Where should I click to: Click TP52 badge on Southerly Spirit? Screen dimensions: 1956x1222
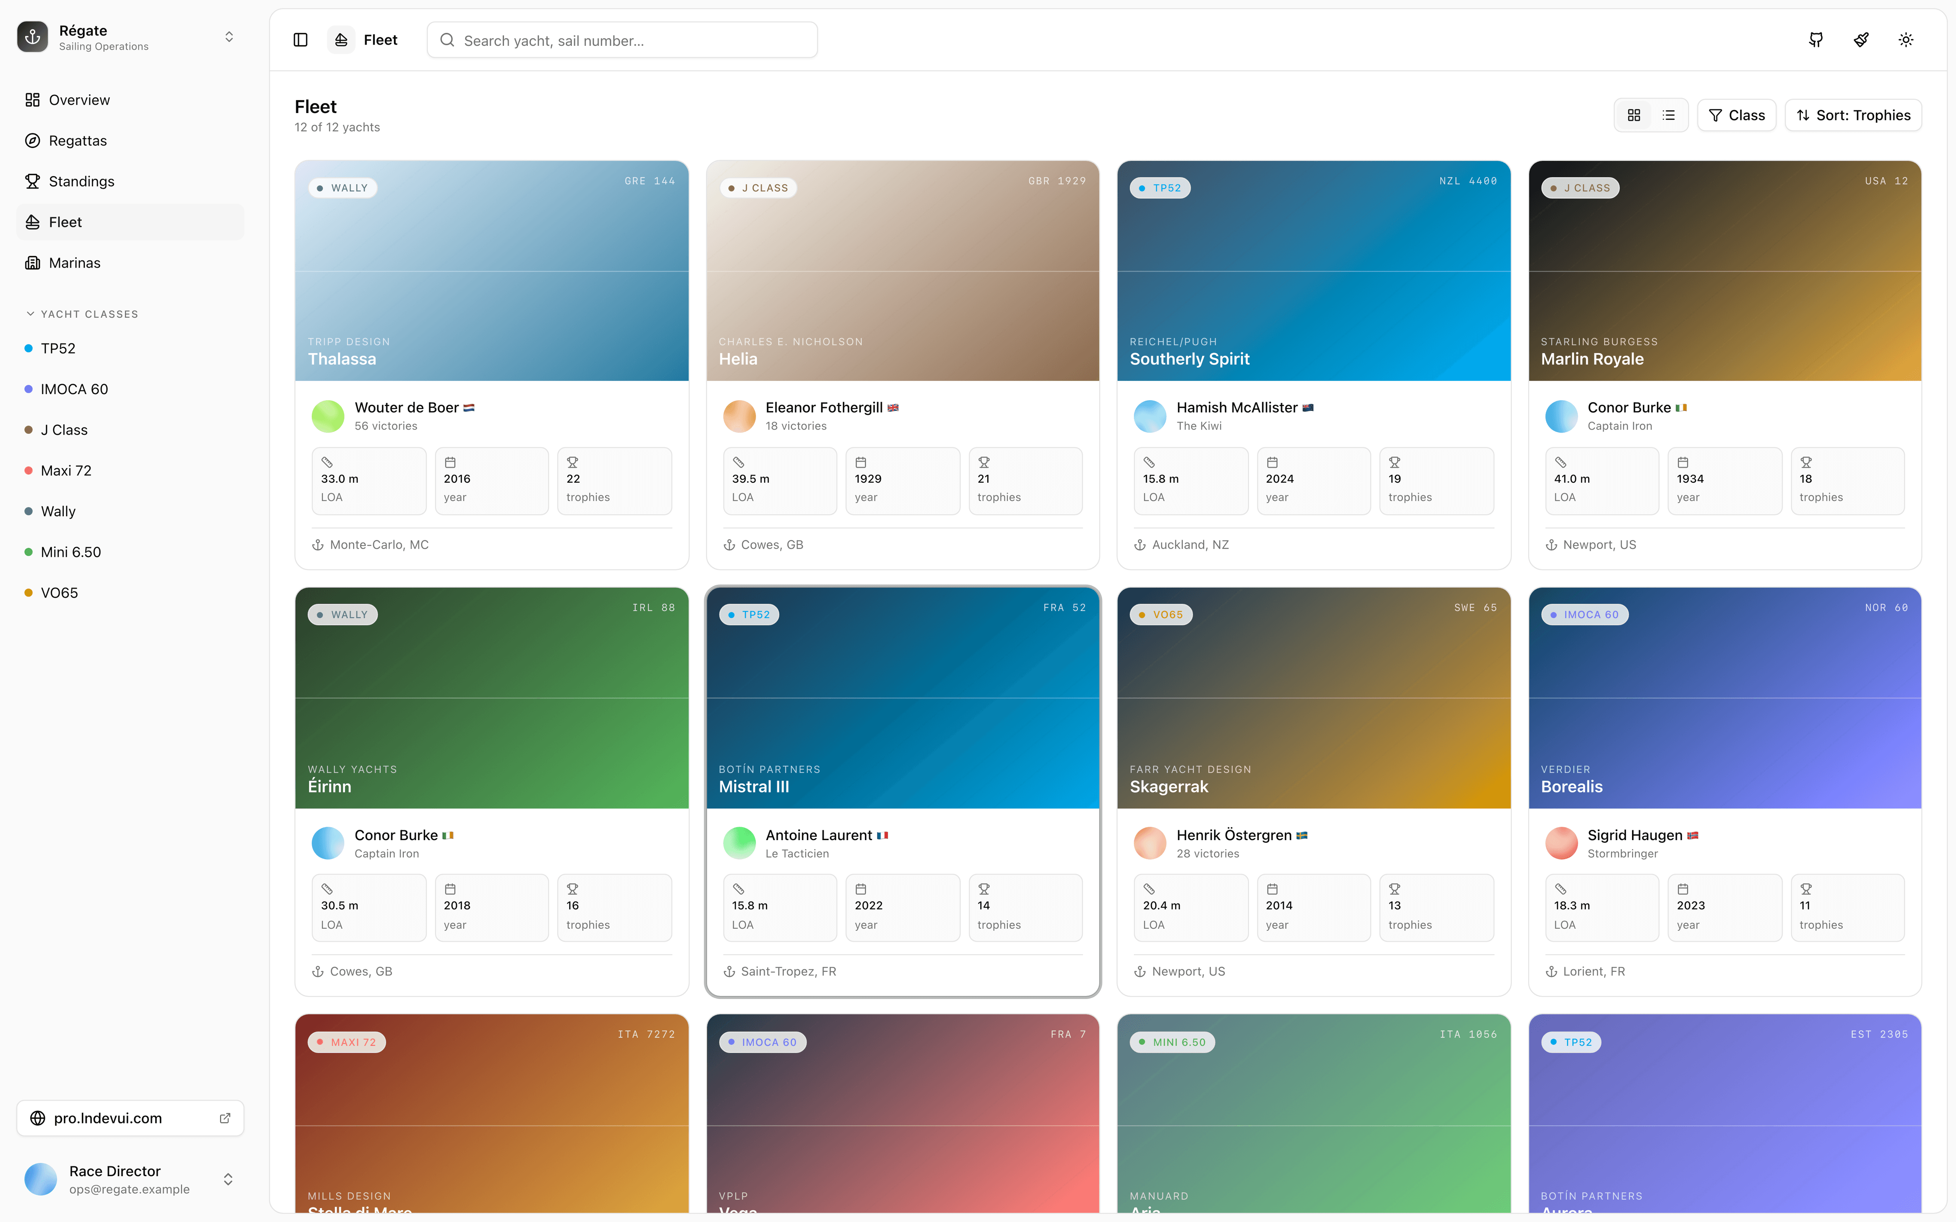(1160, 188)
